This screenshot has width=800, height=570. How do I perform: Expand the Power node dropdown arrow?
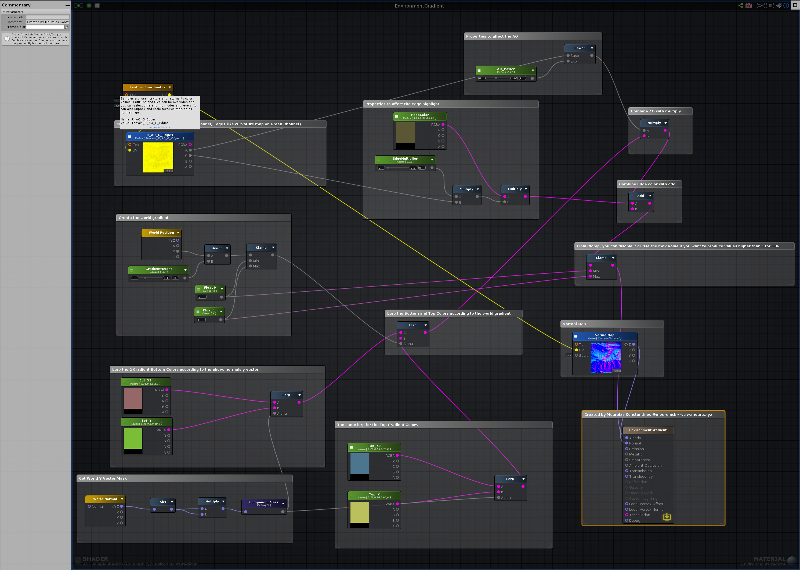[x=592, y=48]
